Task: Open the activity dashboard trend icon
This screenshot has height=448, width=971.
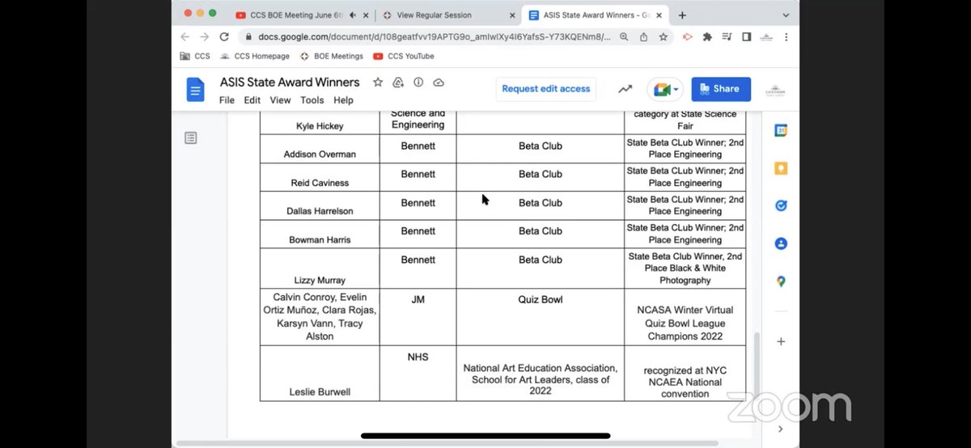Action: (625, 89)
